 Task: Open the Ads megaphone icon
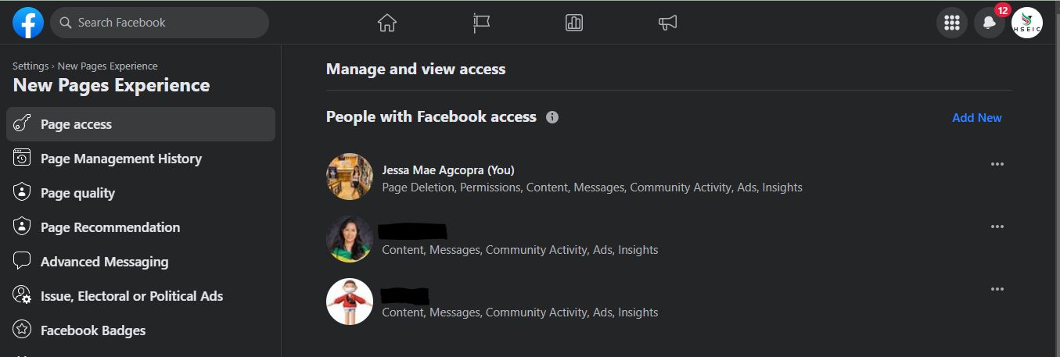pyautogui.click(x=667, y=23)
